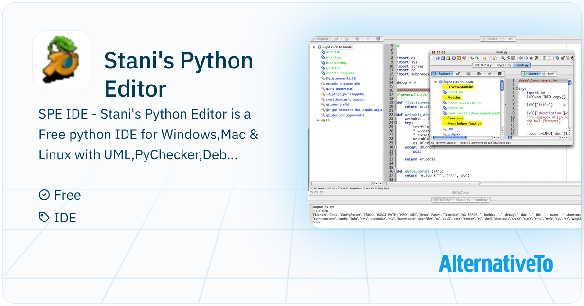The width and height of the screenshot is (584, 306).
Task: Click the paste clipboard icon in smdi.py toolbar
Action: tap(495, 58)
